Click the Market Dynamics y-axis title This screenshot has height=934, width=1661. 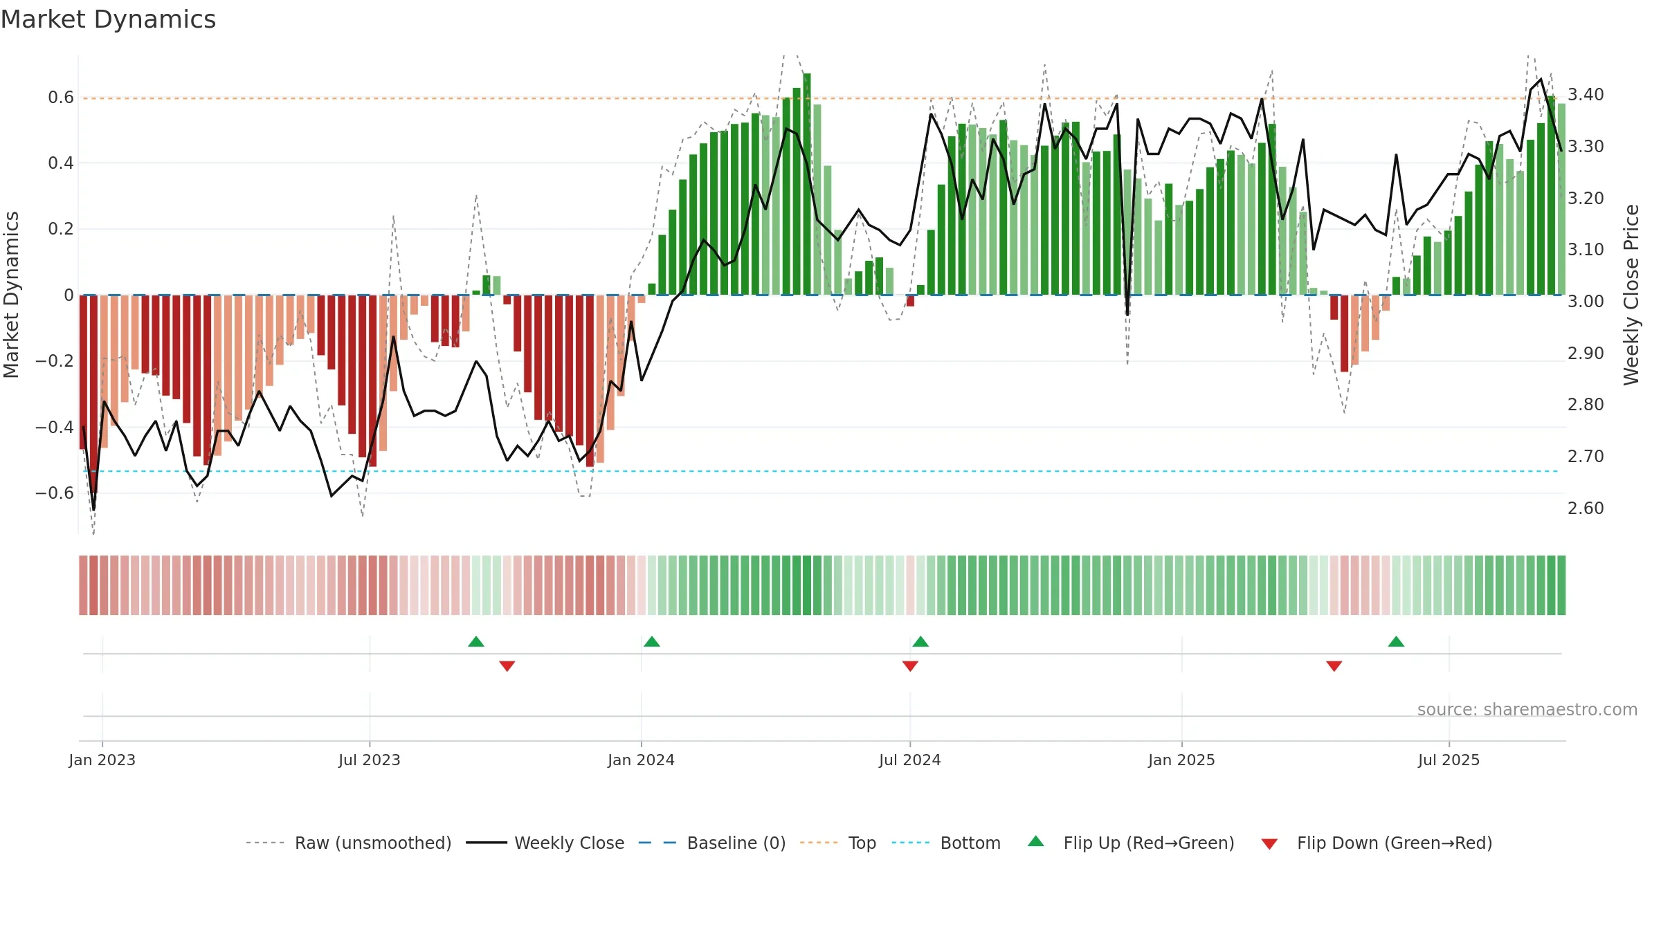coord(11,295)
